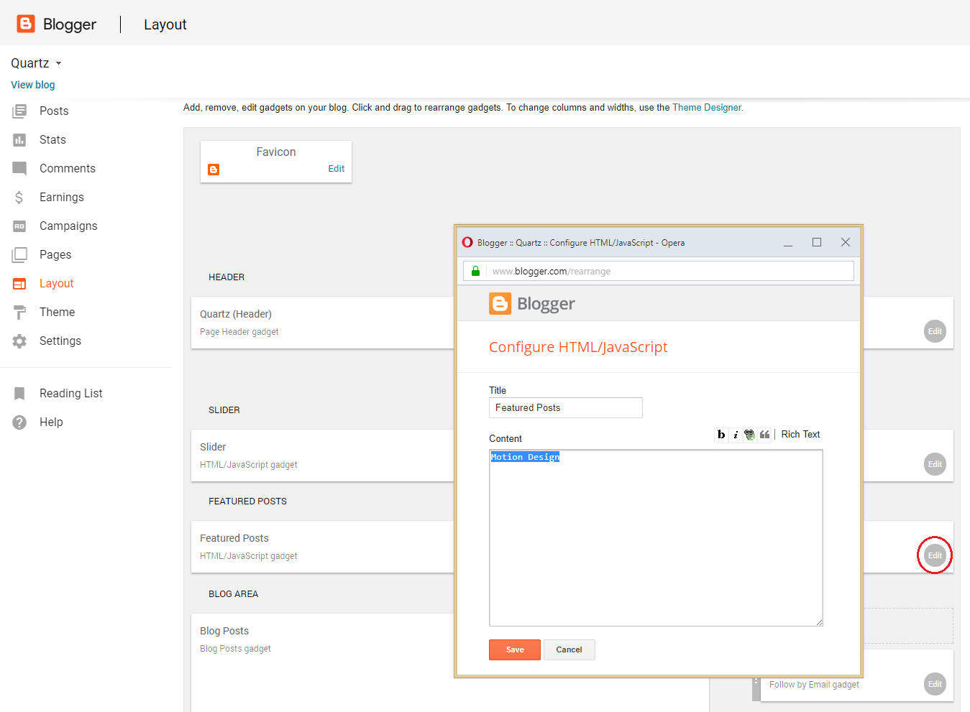Image resolution: width=970 pixels, height=712 pixels.
Task: Open the Theme Designer link
Action: tap(707, 108)
